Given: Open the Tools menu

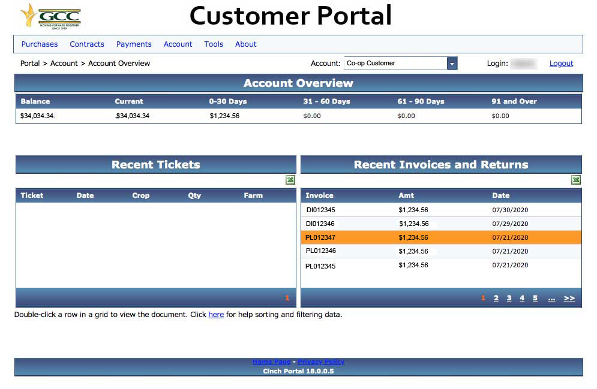Looking at the screenshot, I should [x=214, y=44].
